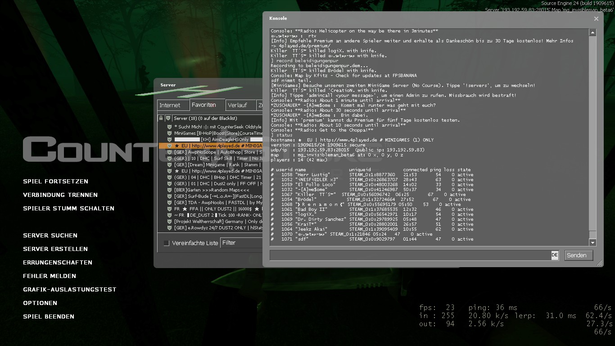Click console scrollbar down arrow

tap(592, 242)
